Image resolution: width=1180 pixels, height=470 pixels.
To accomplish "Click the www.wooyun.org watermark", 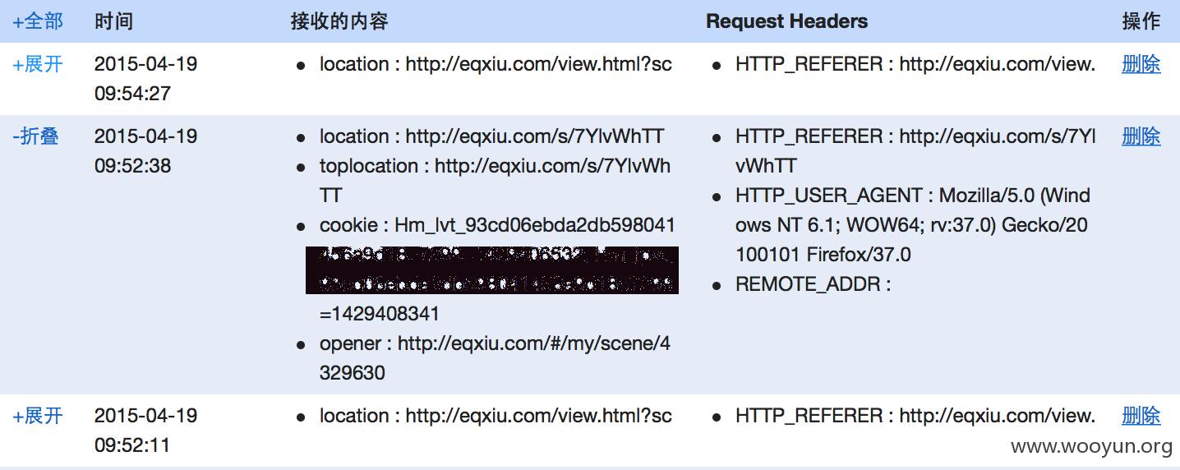I will tap(1091, 446).
